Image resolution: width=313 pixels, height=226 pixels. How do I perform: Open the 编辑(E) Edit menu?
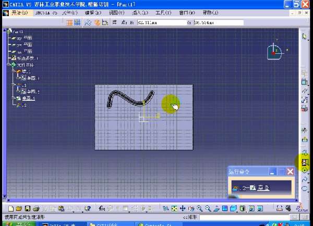pyautogui.click(x=93, y=13)
